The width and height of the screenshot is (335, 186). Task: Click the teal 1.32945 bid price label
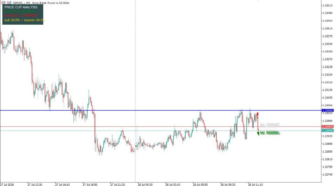tap(328, 131)
